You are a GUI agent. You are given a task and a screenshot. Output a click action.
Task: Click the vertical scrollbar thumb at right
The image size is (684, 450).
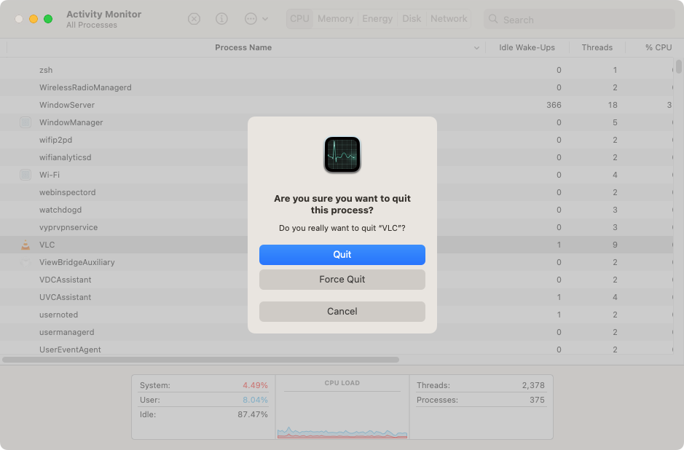point(679,66)
